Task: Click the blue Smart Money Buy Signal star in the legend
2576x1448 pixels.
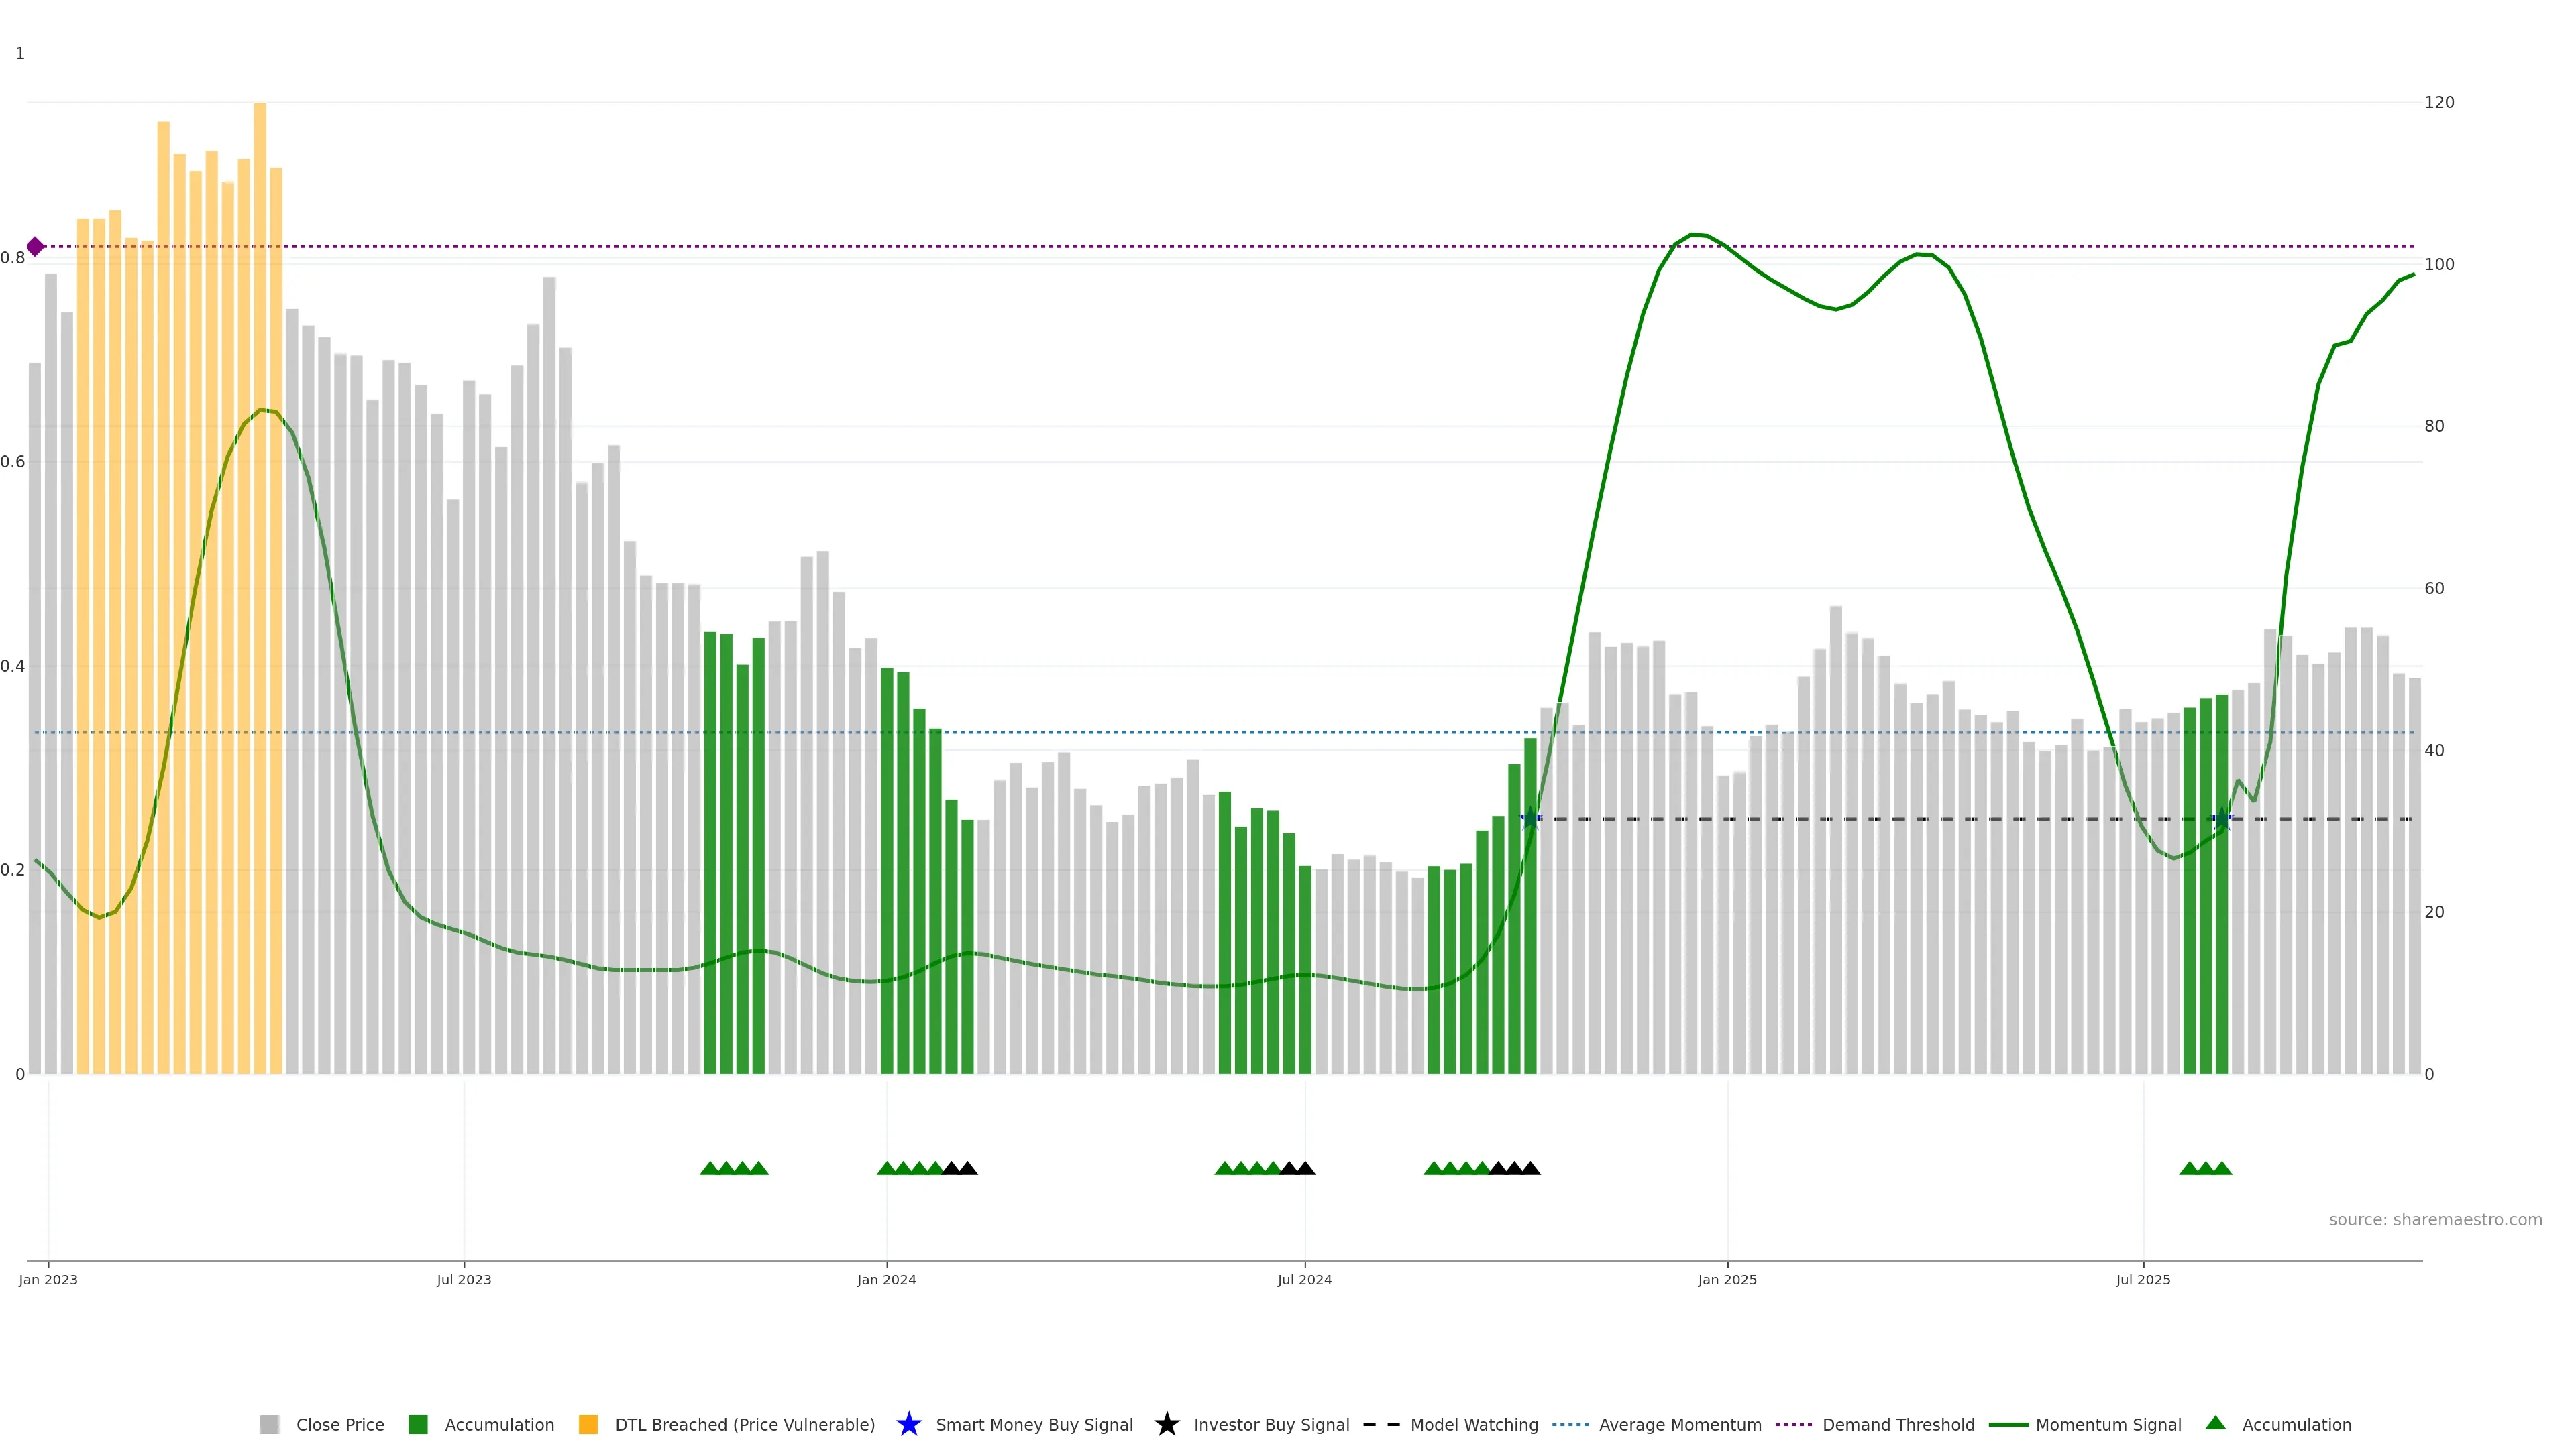Action: click(908, 1424)
